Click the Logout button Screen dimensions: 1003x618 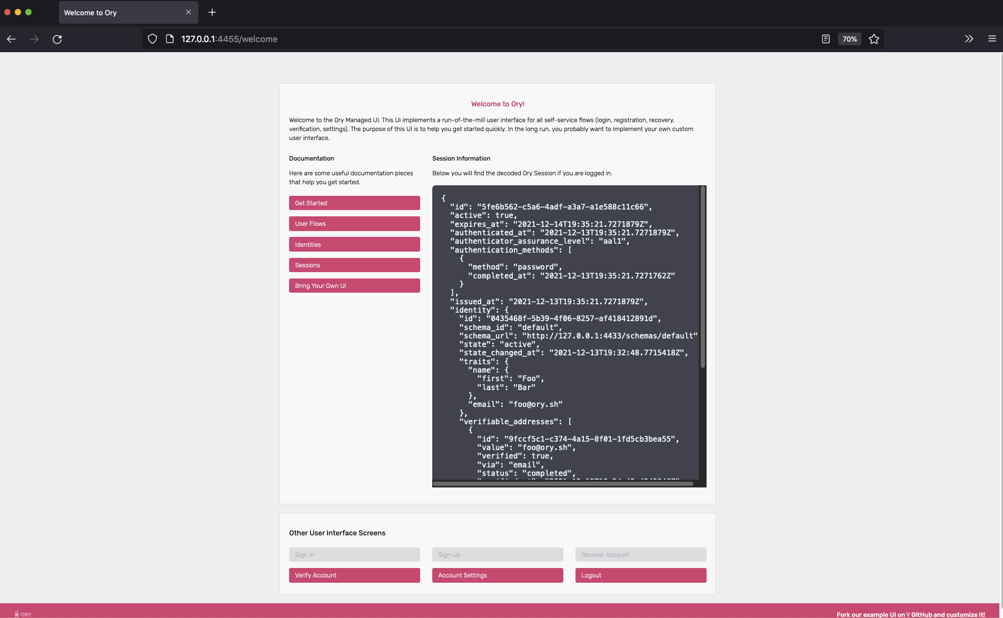click(x=640, y=575)
